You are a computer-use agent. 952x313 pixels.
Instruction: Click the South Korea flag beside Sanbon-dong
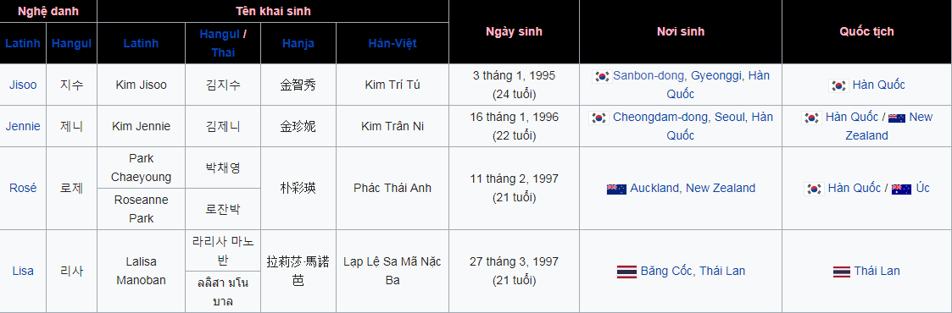click(x=601, y=75)
